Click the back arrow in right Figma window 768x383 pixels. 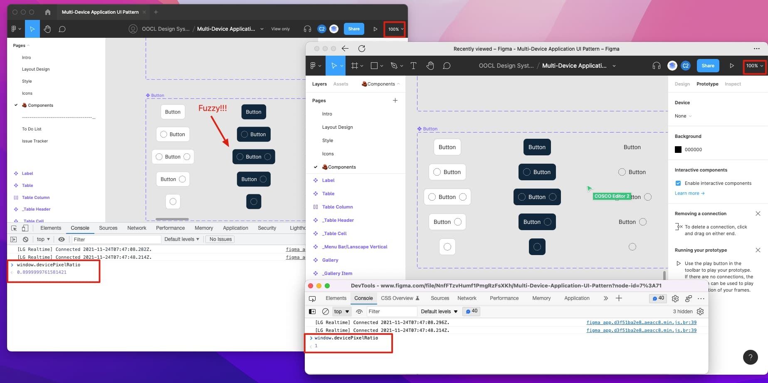[x=345, y=49]
